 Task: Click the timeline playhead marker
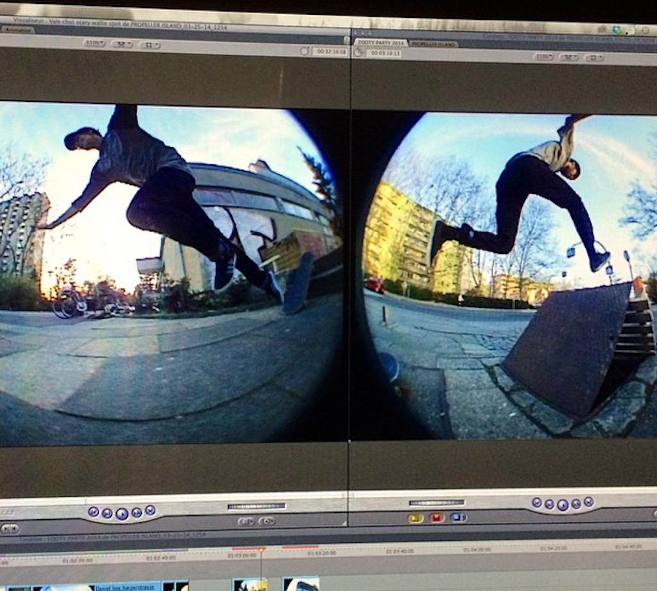pyautogui.click(x=261, y=550)
